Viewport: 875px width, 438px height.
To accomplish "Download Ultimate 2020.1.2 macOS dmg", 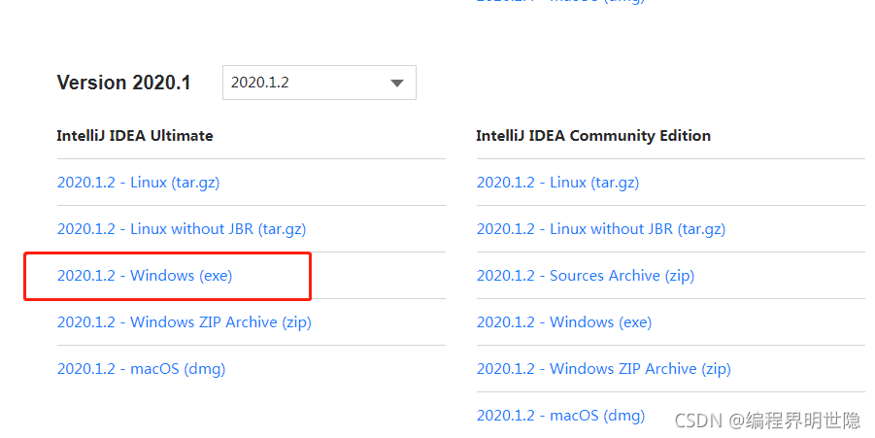I will [x=141, y=369].
